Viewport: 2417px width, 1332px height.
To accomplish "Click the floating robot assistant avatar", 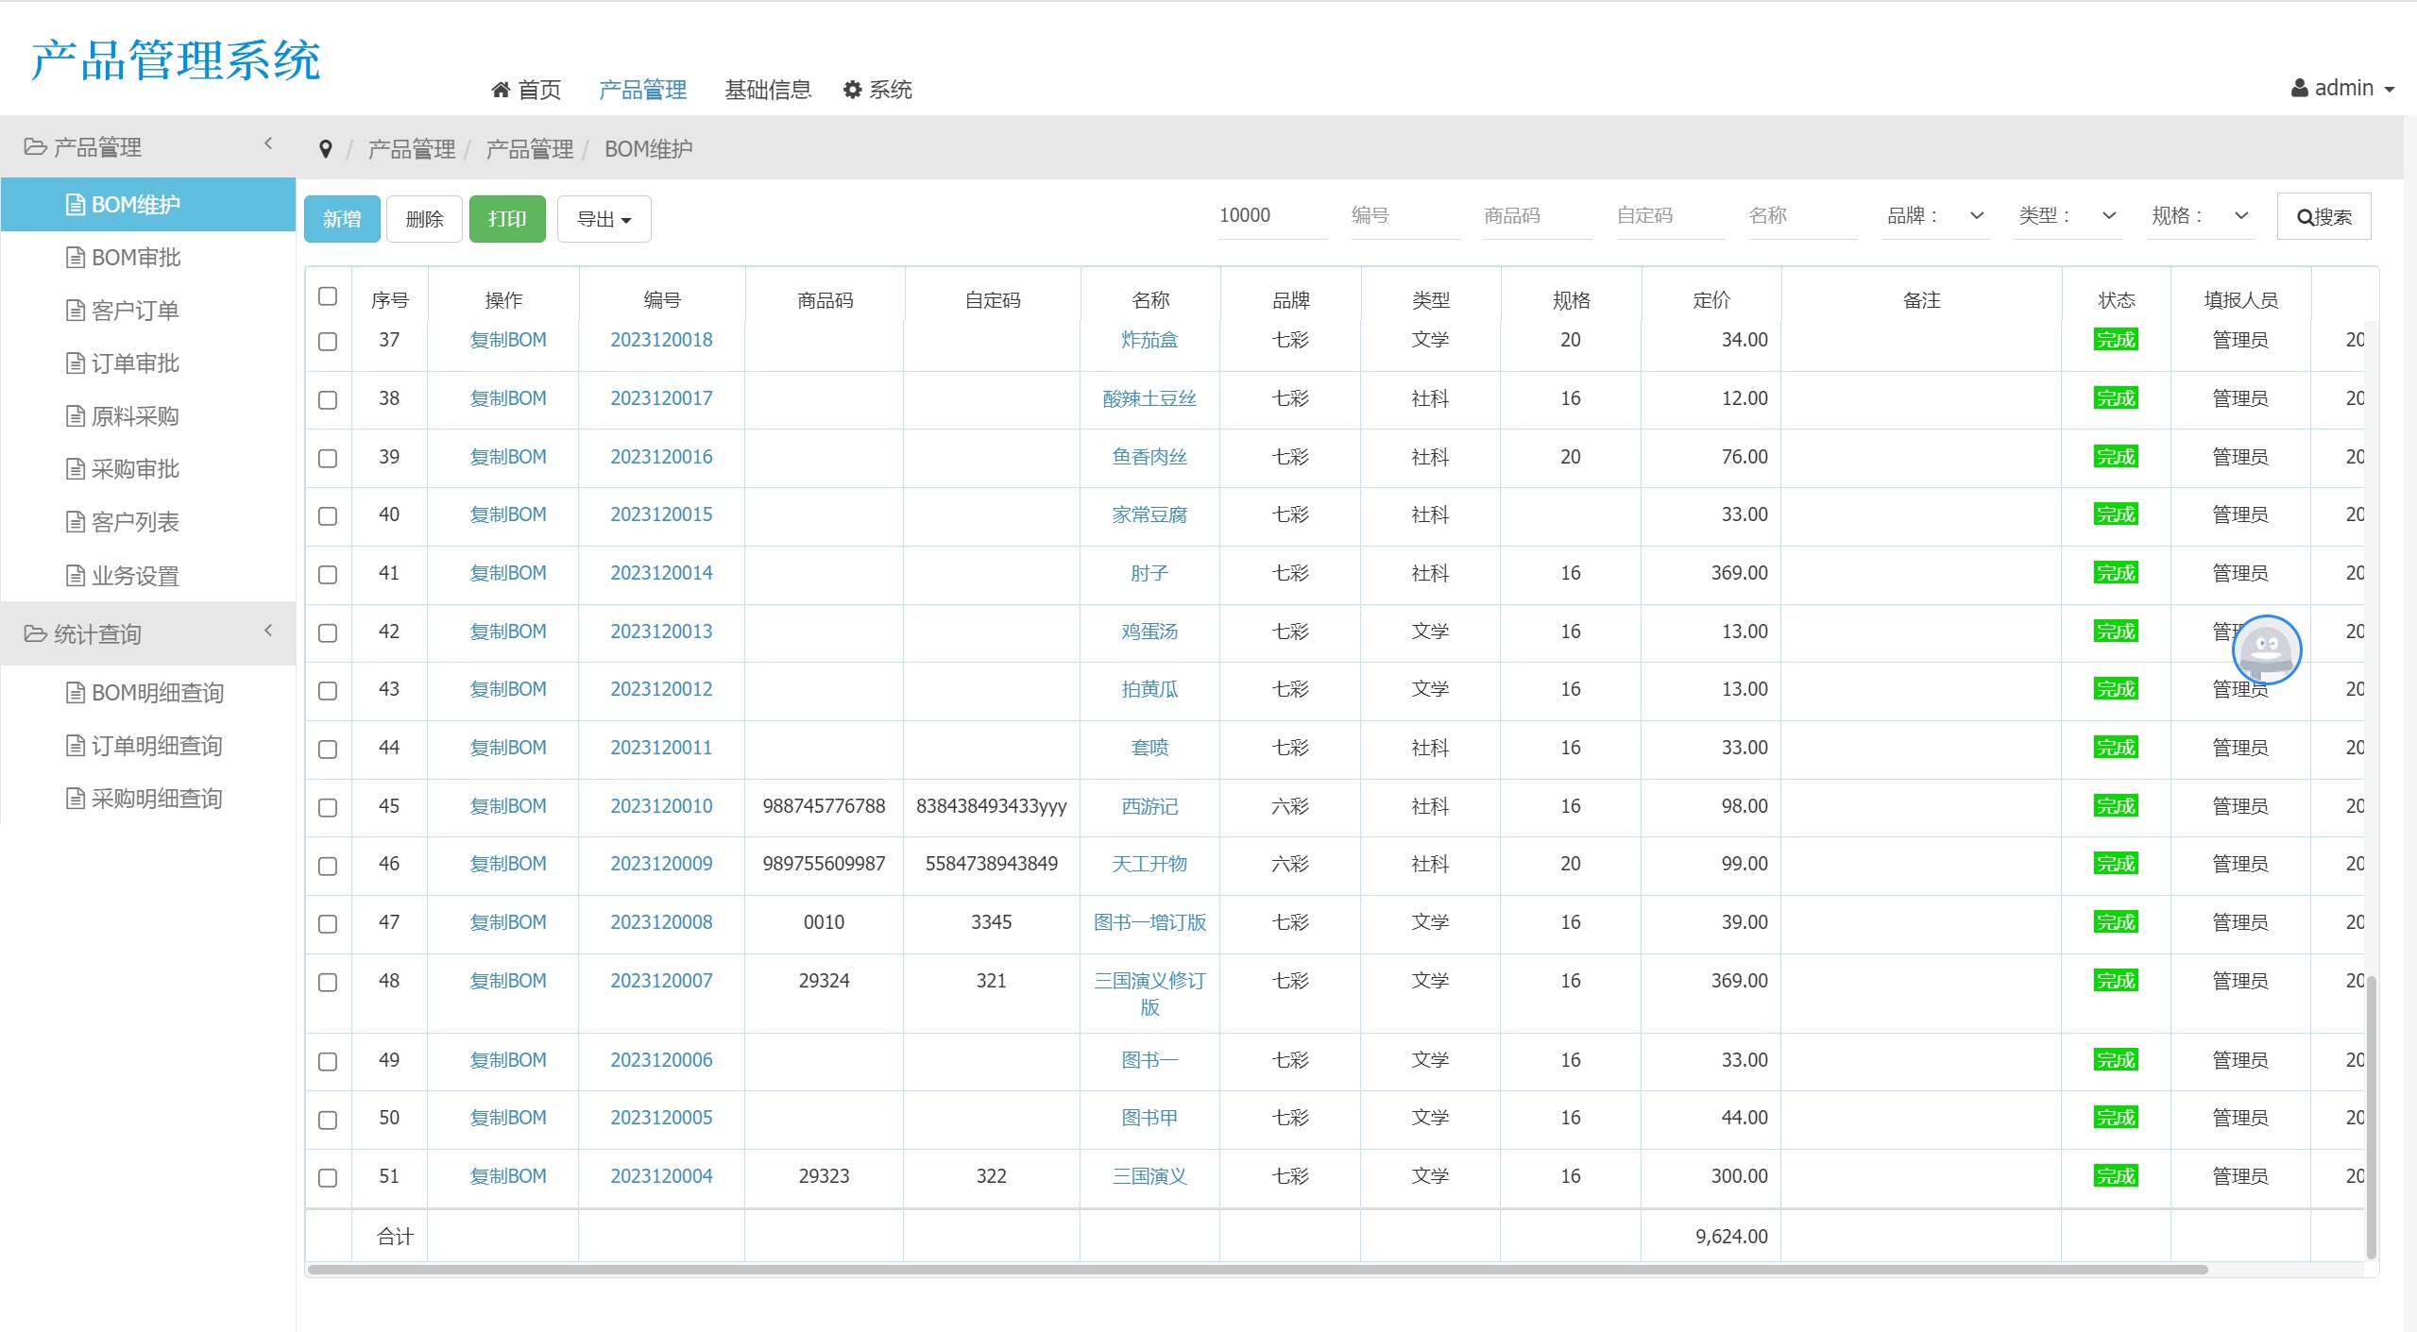I will pyautogui.click(x=2267, y=649).
